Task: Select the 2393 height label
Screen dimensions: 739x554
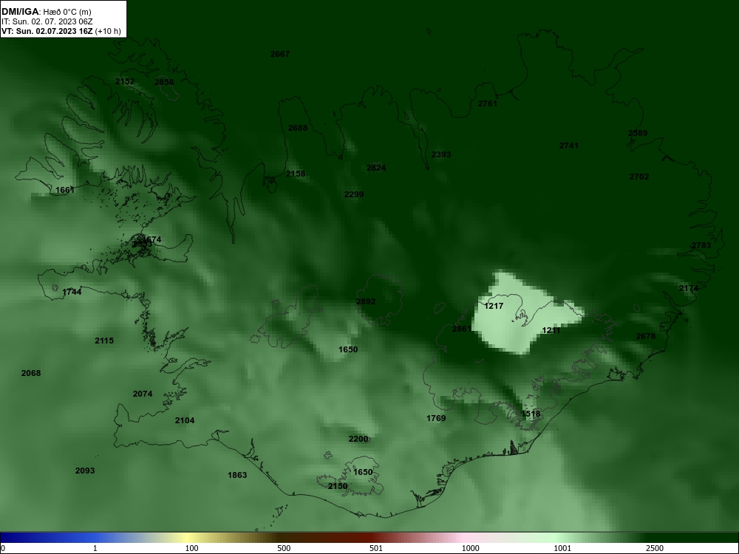Action: coord(441,154)
